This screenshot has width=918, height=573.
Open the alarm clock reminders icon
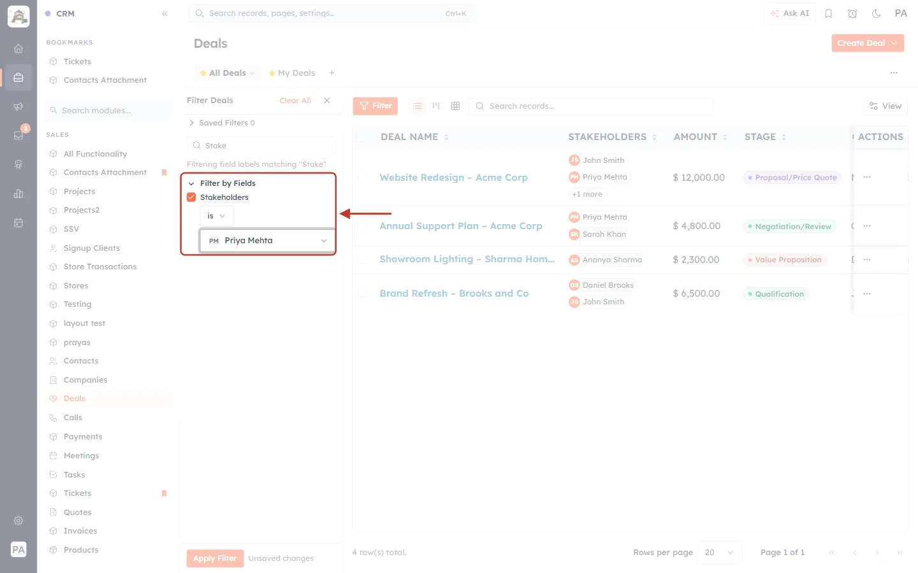pos(852,13)
